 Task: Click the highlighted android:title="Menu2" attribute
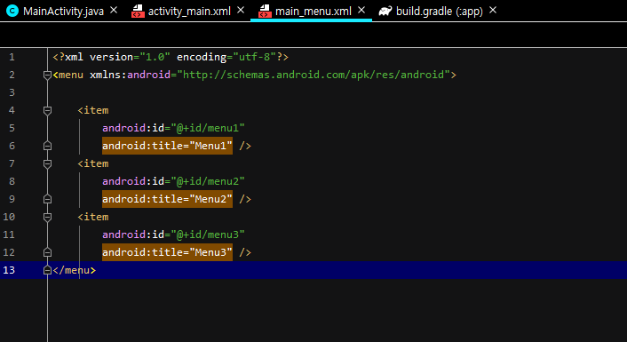[x=167, y=199]
